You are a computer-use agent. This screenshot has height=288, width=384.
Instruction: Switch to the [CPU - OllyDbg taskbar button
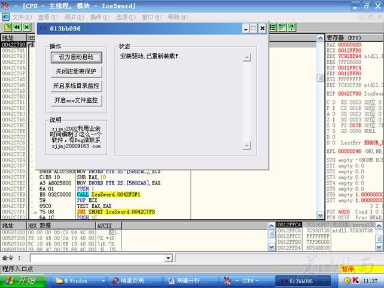tap(246, 281)
